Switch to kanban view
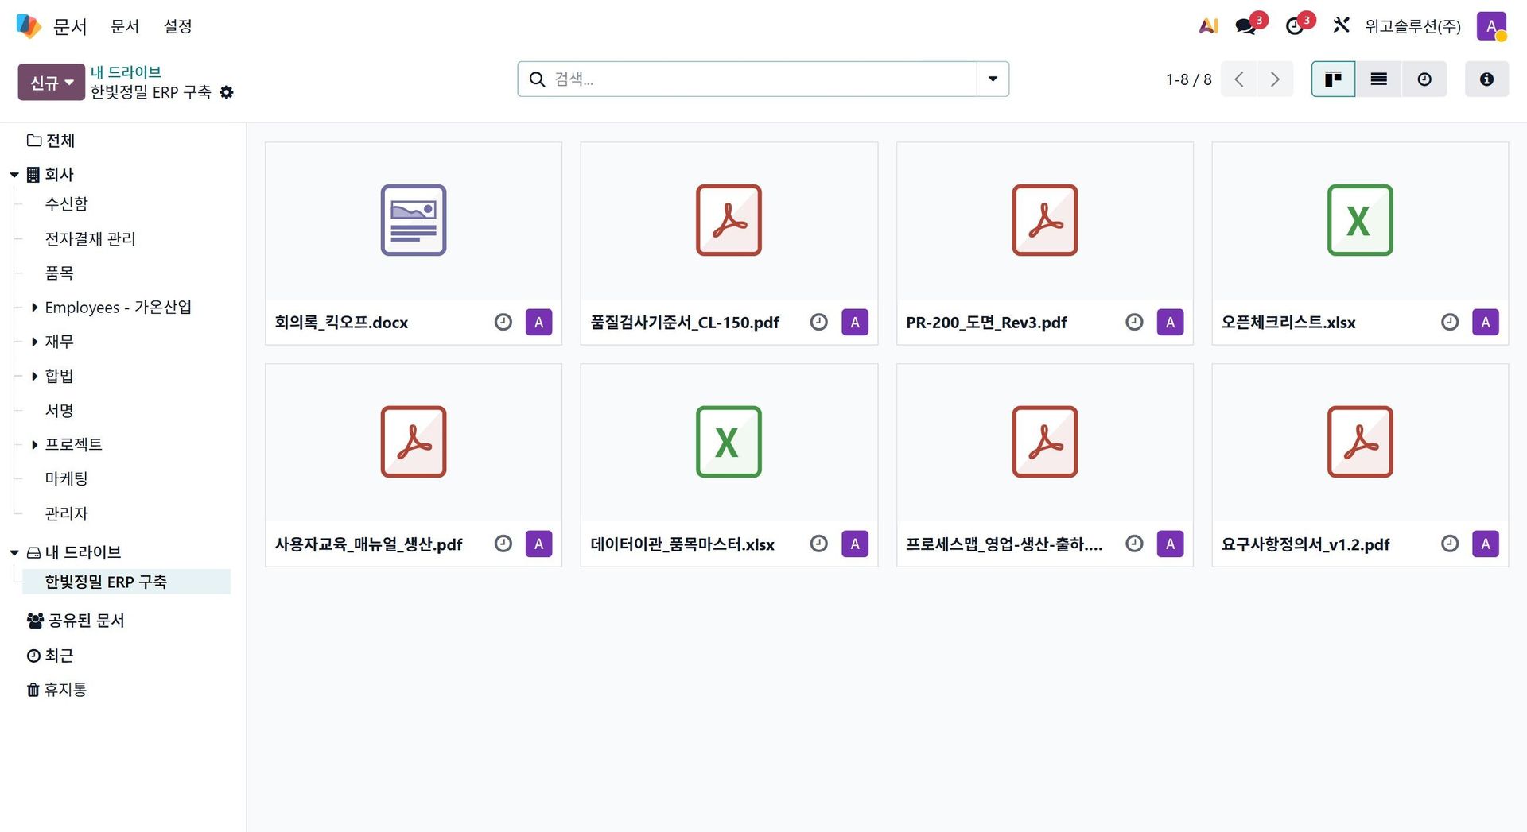 point(1333,79)
